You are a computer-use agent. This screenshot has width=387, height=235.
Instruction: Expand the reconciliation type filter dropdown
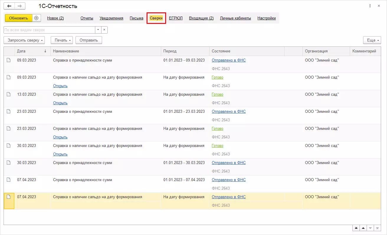tap(98, 30)
